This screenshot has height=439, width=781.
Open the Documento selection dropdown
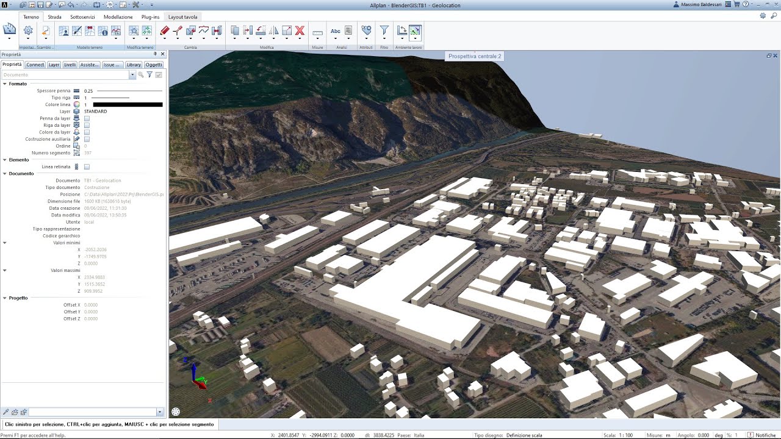(132, 74)
